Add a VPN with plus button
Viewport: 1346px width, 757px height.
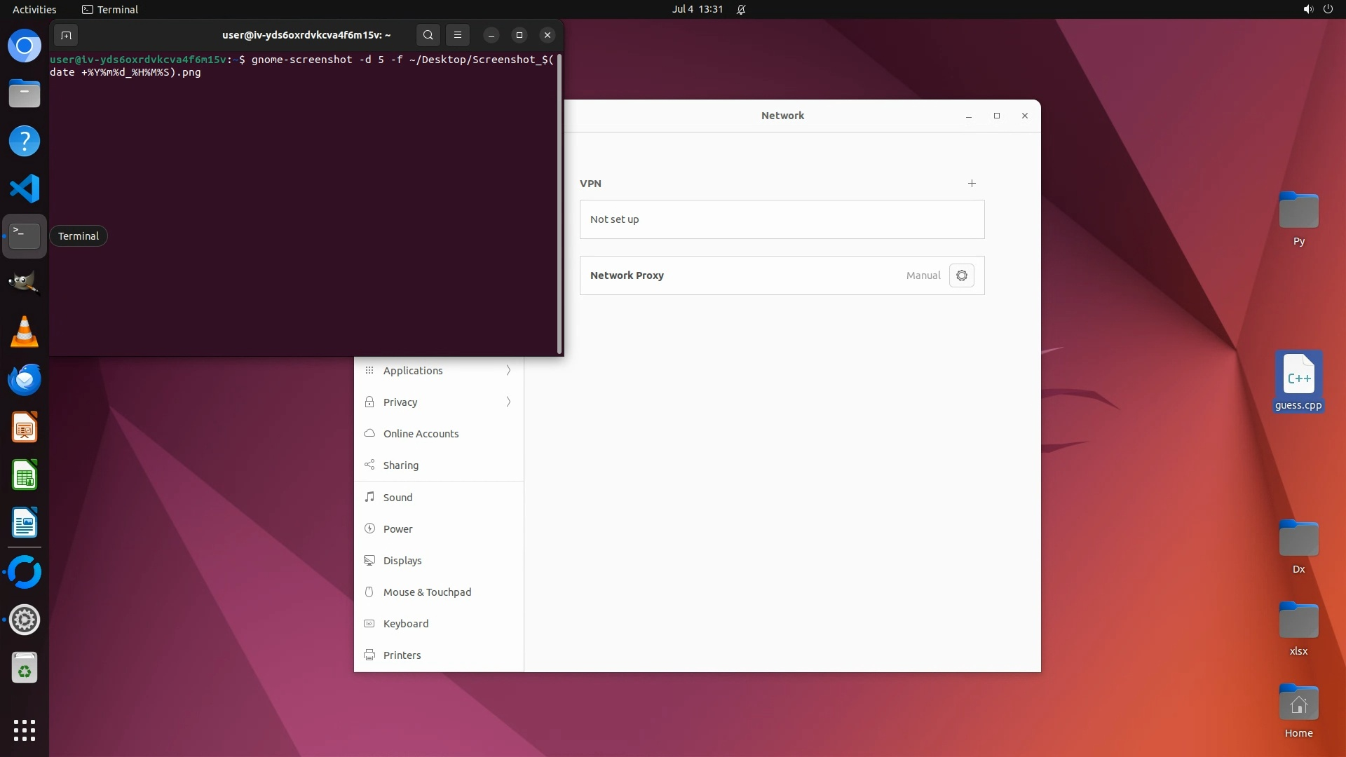click(x=972, y=184)
